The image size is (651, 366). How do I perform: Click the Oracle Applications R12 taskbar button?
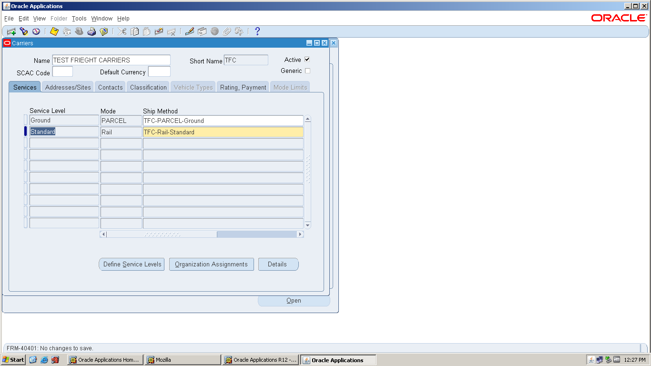(261, 360)
